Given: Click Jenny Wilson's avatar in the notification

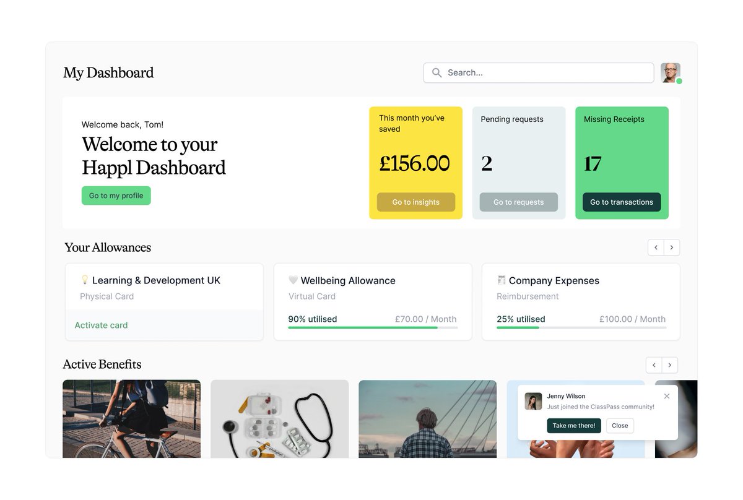Looking at the screenshot, I should coord(534,400).
